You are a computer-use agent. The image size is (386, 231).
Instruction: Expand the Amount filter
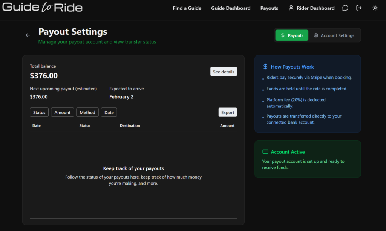tap(62, 112)
